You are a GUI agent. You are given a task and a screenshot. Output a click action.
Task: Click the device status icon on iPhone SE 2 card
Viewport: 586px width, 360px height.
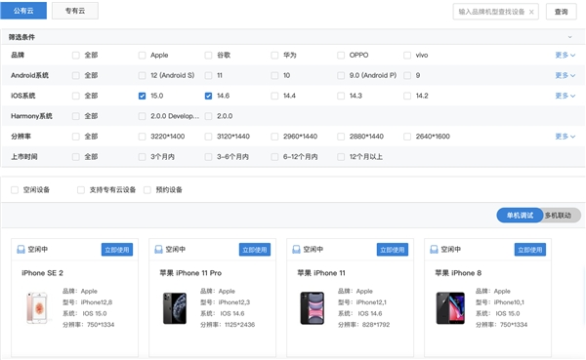(21, 250)
